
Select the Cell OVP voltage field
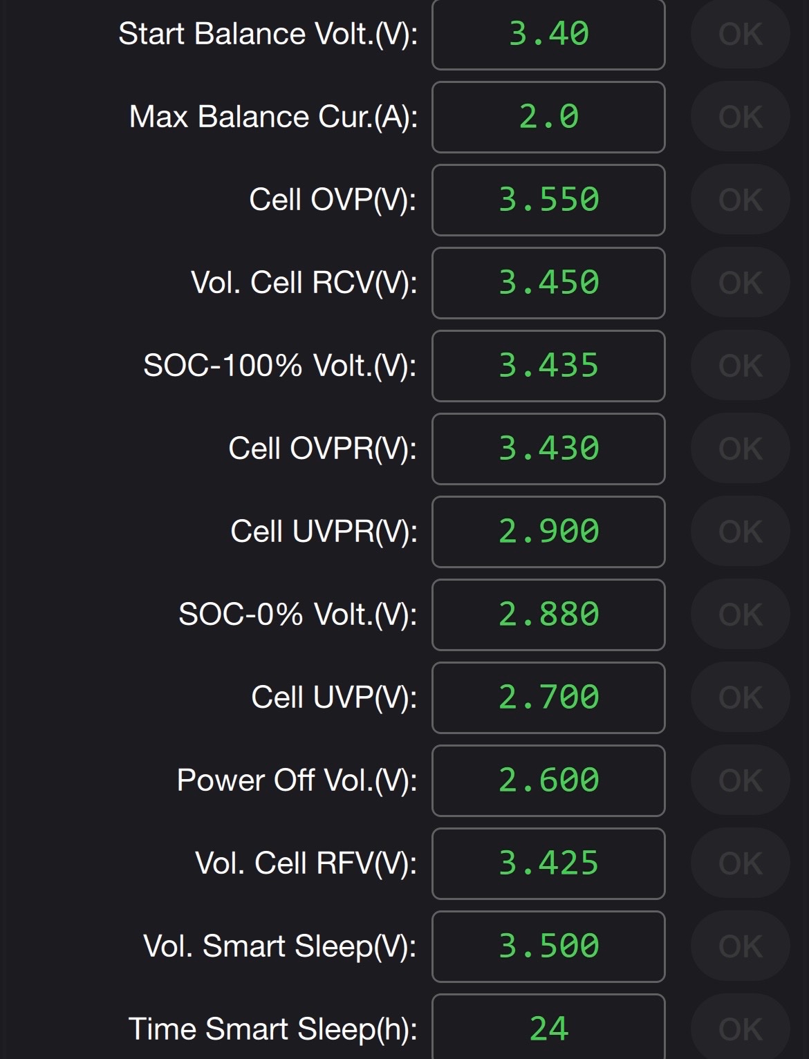click(548, 200)
